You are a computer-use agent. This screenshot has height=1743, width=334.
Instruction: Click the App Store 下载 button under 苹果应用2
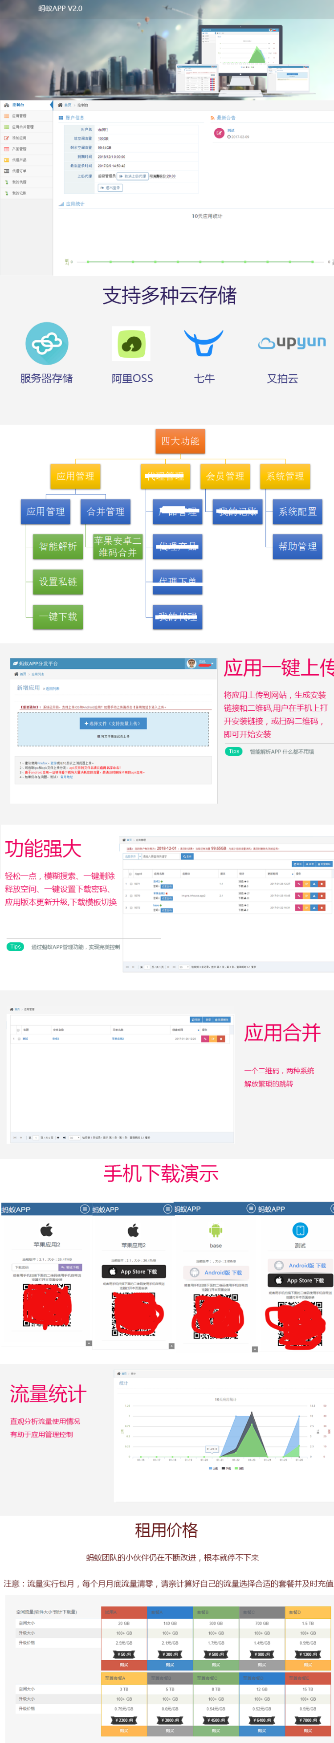133,1271
